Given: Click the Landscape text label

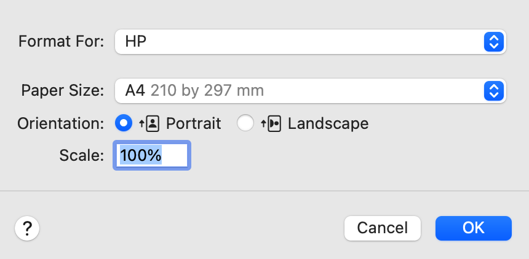Looking at the screenshot, I should pos(328,123).
